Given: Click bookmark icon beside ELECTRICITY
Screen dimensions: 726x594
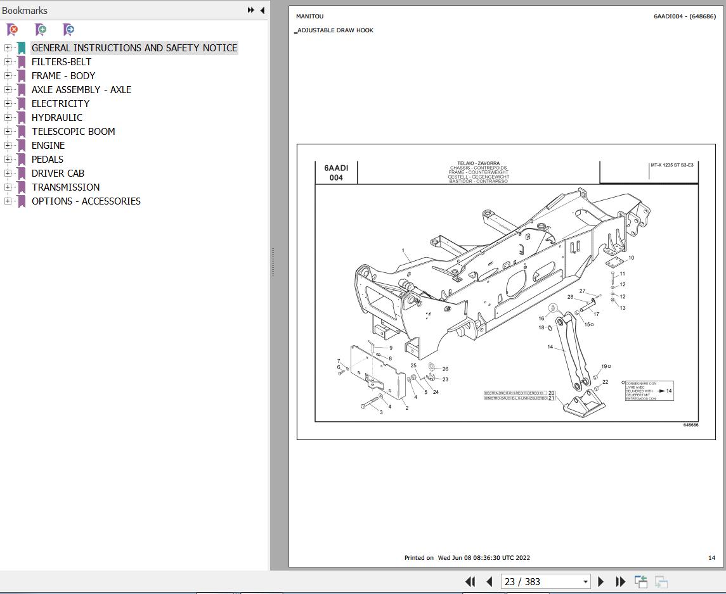Looking at the screenshot, I should pos(22,104).
